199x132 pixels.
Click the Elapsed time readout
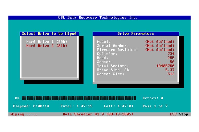tap(31, 106)
